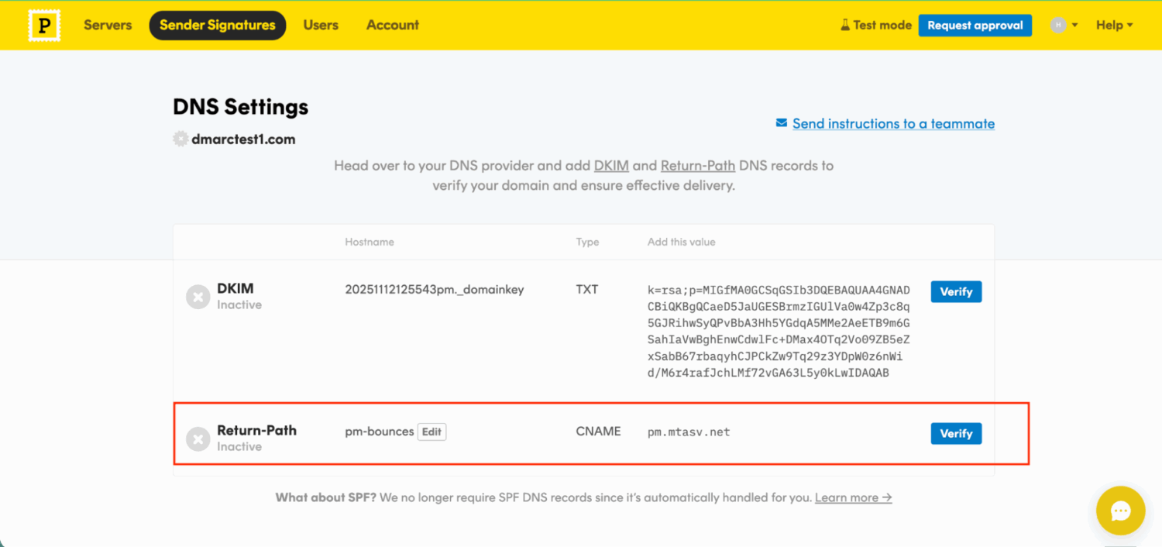The width and height of the screenshot is (1162, 547).
Task: Click the Learn more SPF link
Action: [x=853, y=498]
